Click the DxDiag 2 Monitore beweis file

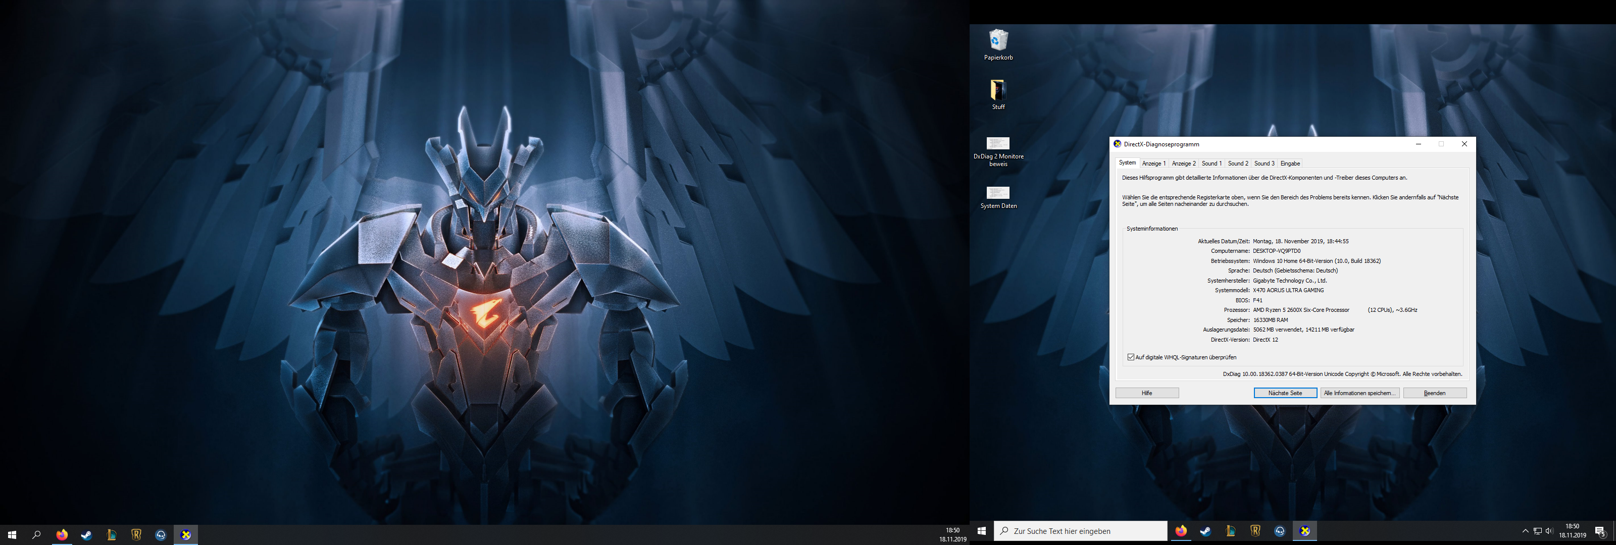pos(998,144)
